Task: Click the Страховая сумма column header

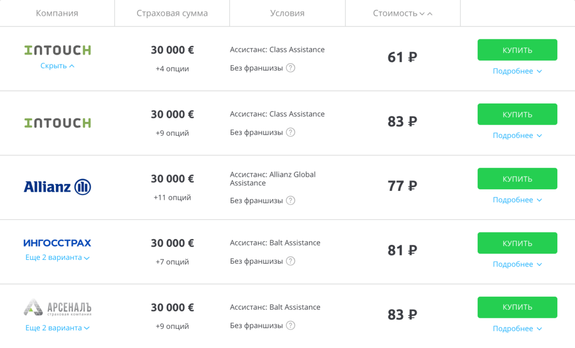Action: click(172, 13)
